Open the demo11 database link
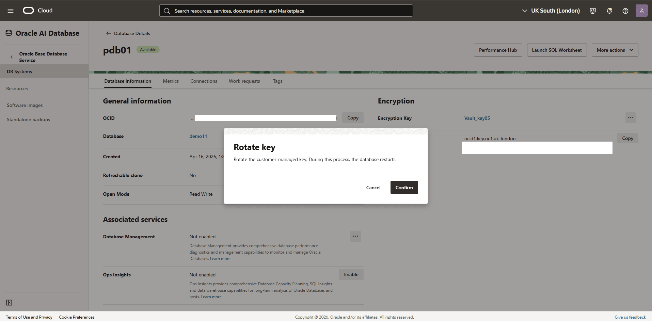This screenshot has height=321, width=652. (x=198, y=136)
